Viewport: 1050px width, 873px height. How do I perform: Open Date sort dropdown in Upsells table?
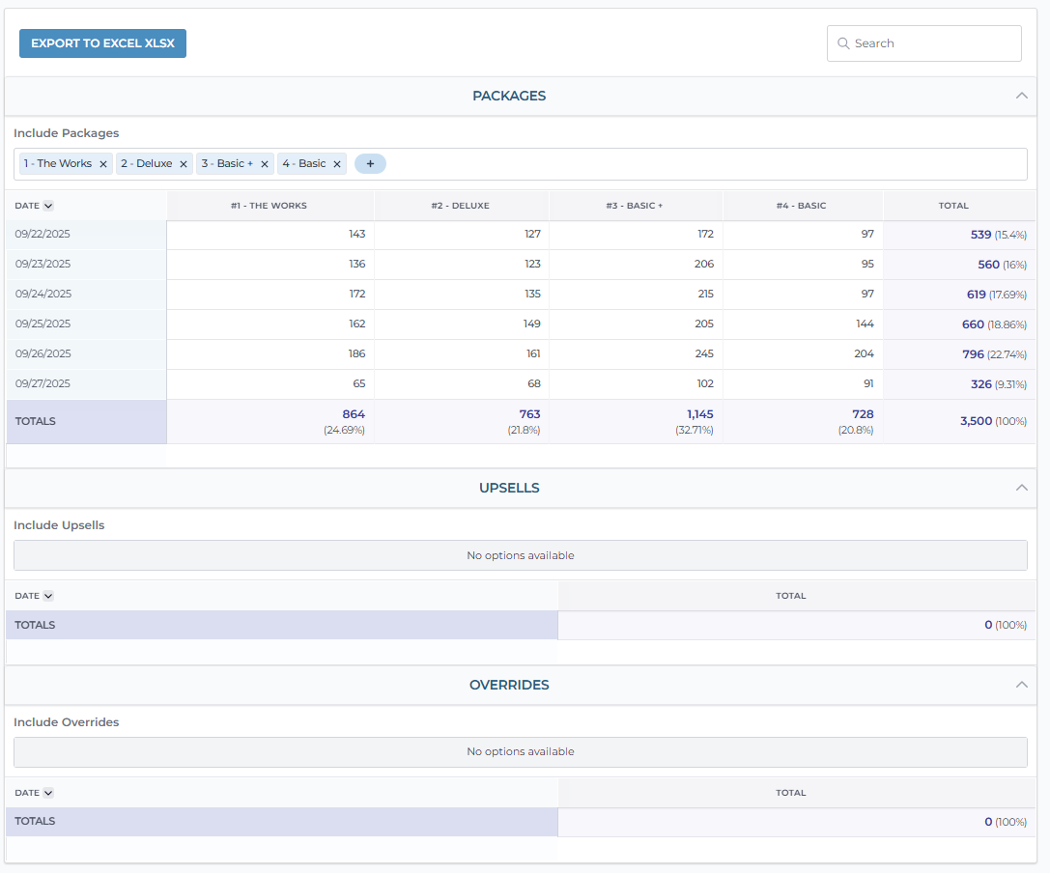click(x=48, y=596)
